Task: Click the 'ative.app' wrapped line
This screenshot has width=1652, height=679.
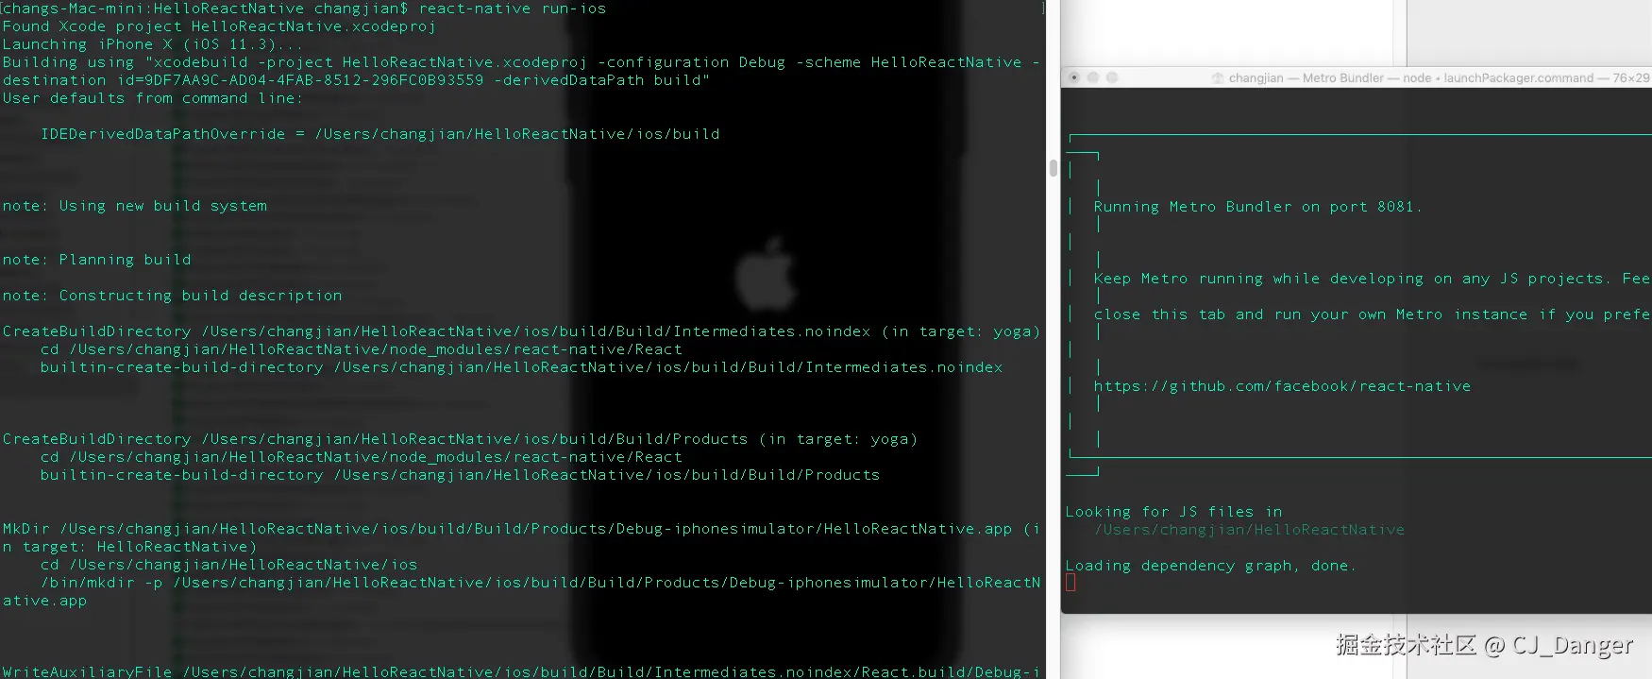Action: click(x=44, y=601)
